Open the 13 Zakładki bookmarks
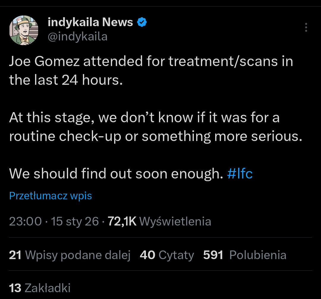 (40, 288)
